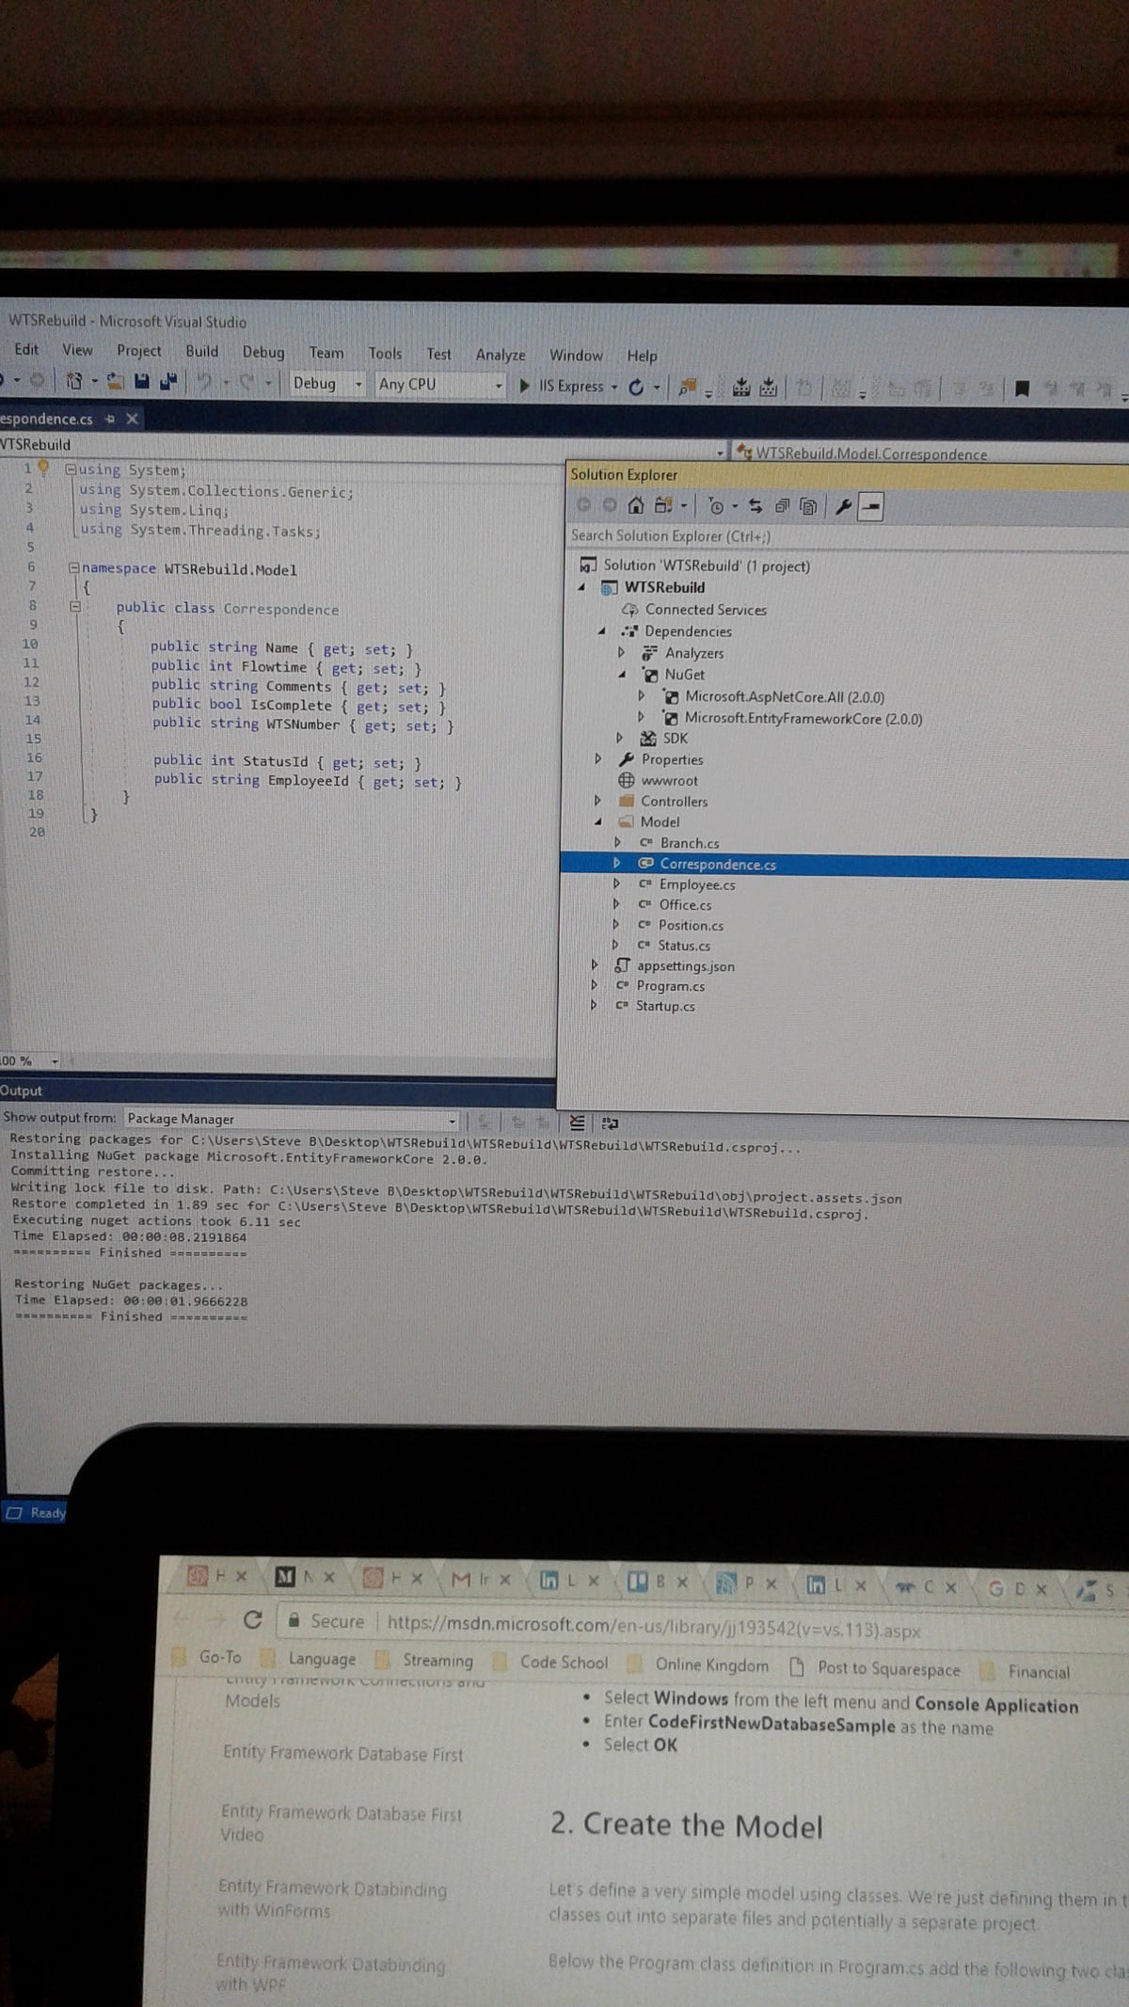Open the Entity Framework Database First link
The height and width of the screenshot is (2007, 1129).
[343, 1755]
